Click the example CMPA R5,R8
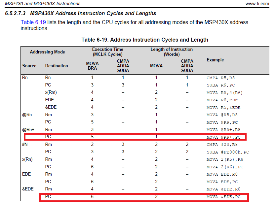This screenshot has width=277, height=203. pos(221,78)
